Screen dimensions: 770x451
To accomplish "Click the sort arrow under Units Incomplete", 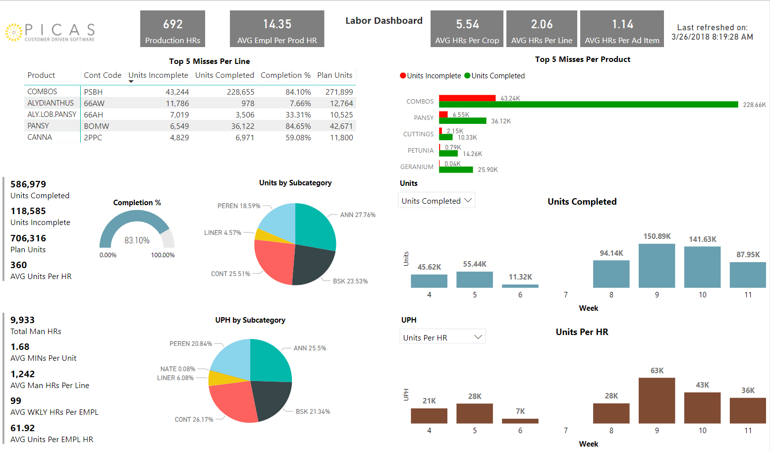I will point(131,82).
